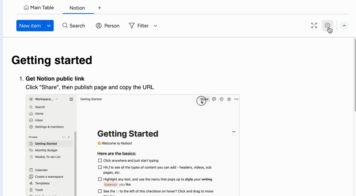
Task: Open the three-dot menu in Notion header
Action: [x=236, y=99]
